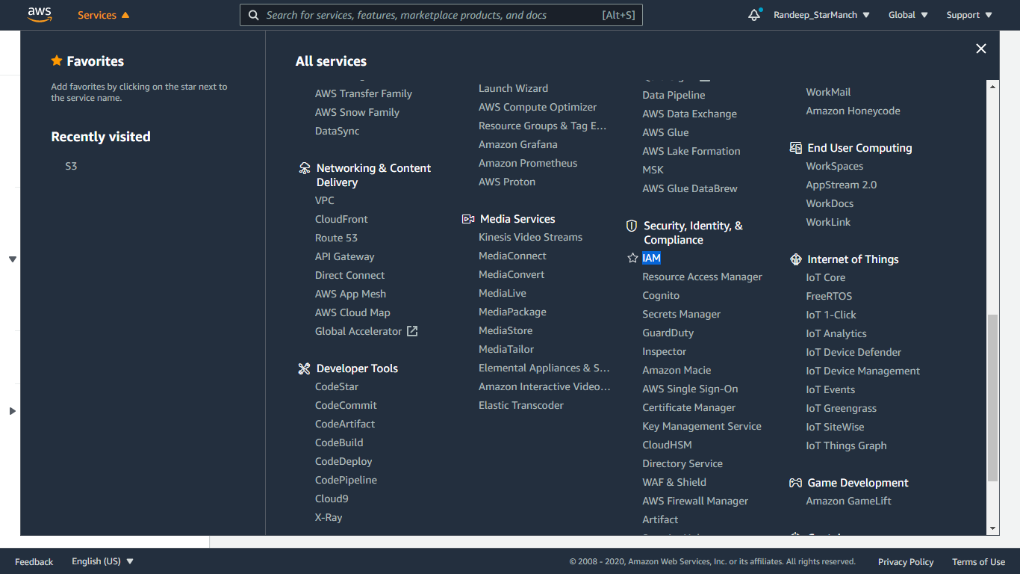
Task: Open DataSync service
Action: [x=338, y=131]
